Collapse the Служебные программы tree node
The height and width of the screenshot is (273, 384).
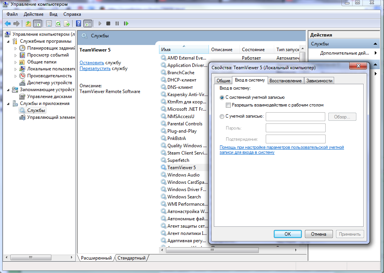pyautogui.click(x=8, y=41)
